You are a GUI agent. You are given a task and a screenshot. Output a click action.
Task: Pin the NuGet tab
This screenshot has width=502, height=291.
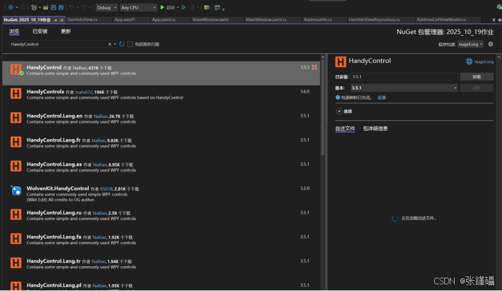pos(56,20)
